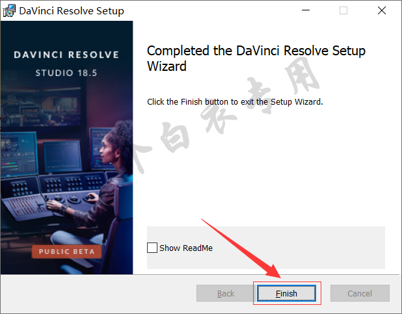Viewport: 402px width, 314px height.
Task: Click the orange PUBLIC BETA badge
Action: pos(66,252)
